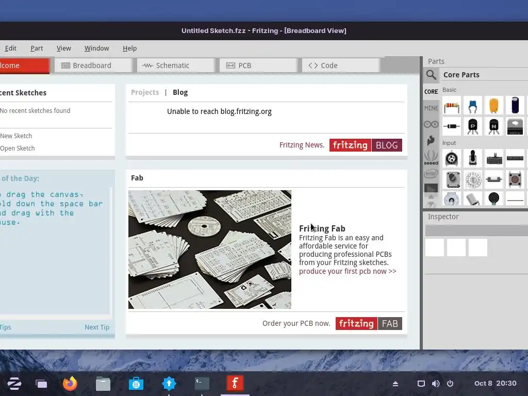Click the first Inspector view thumbnail
This screenshot has width=528, height=396.
434,247
